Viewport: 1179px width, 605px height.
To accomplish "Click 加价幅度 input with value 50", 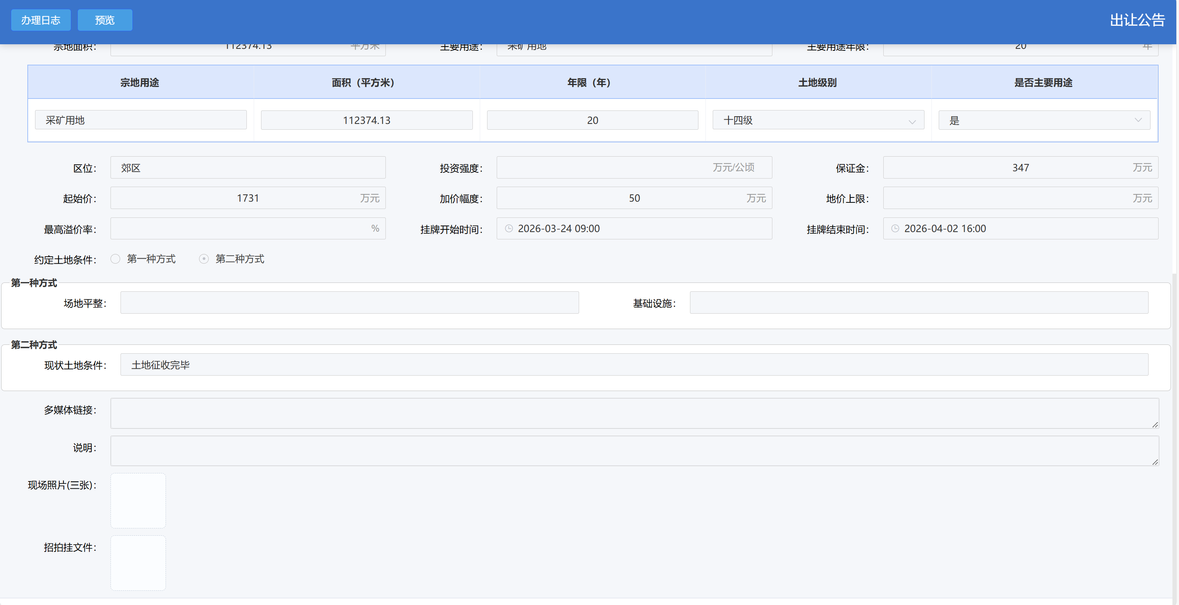I will point(634,198).
